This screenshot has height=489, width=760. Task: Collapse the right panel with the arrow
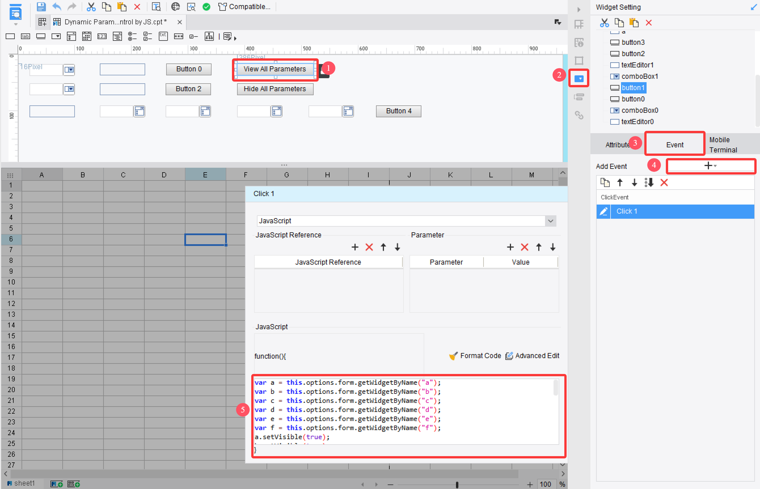[x=579, y=10]
